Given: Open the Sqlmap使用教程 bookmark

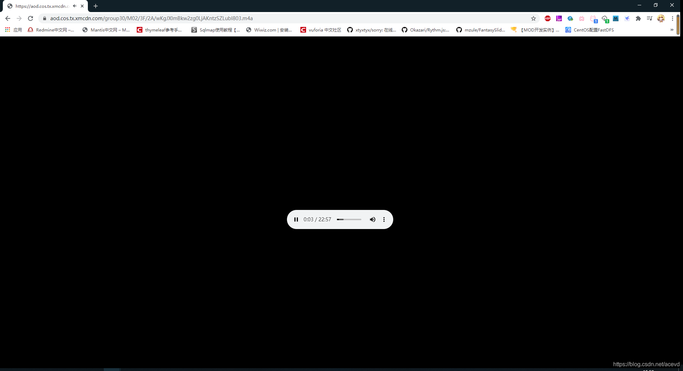Looking at the screenshot, I should (x=216, y=30).
